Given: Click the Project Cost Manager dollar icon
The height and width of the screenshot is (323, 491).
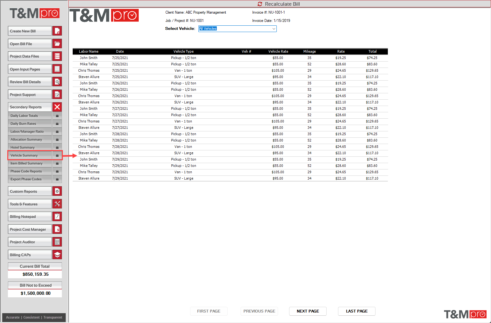Looking at the screenshot, I should tap(57, 229).
